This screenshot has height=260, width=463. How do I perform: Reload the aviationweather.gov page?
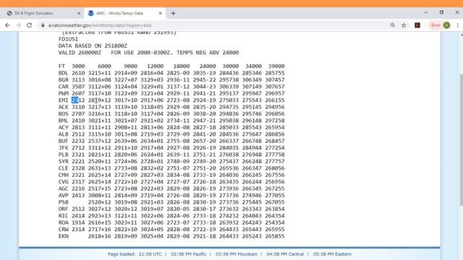(x=29, y=25)
